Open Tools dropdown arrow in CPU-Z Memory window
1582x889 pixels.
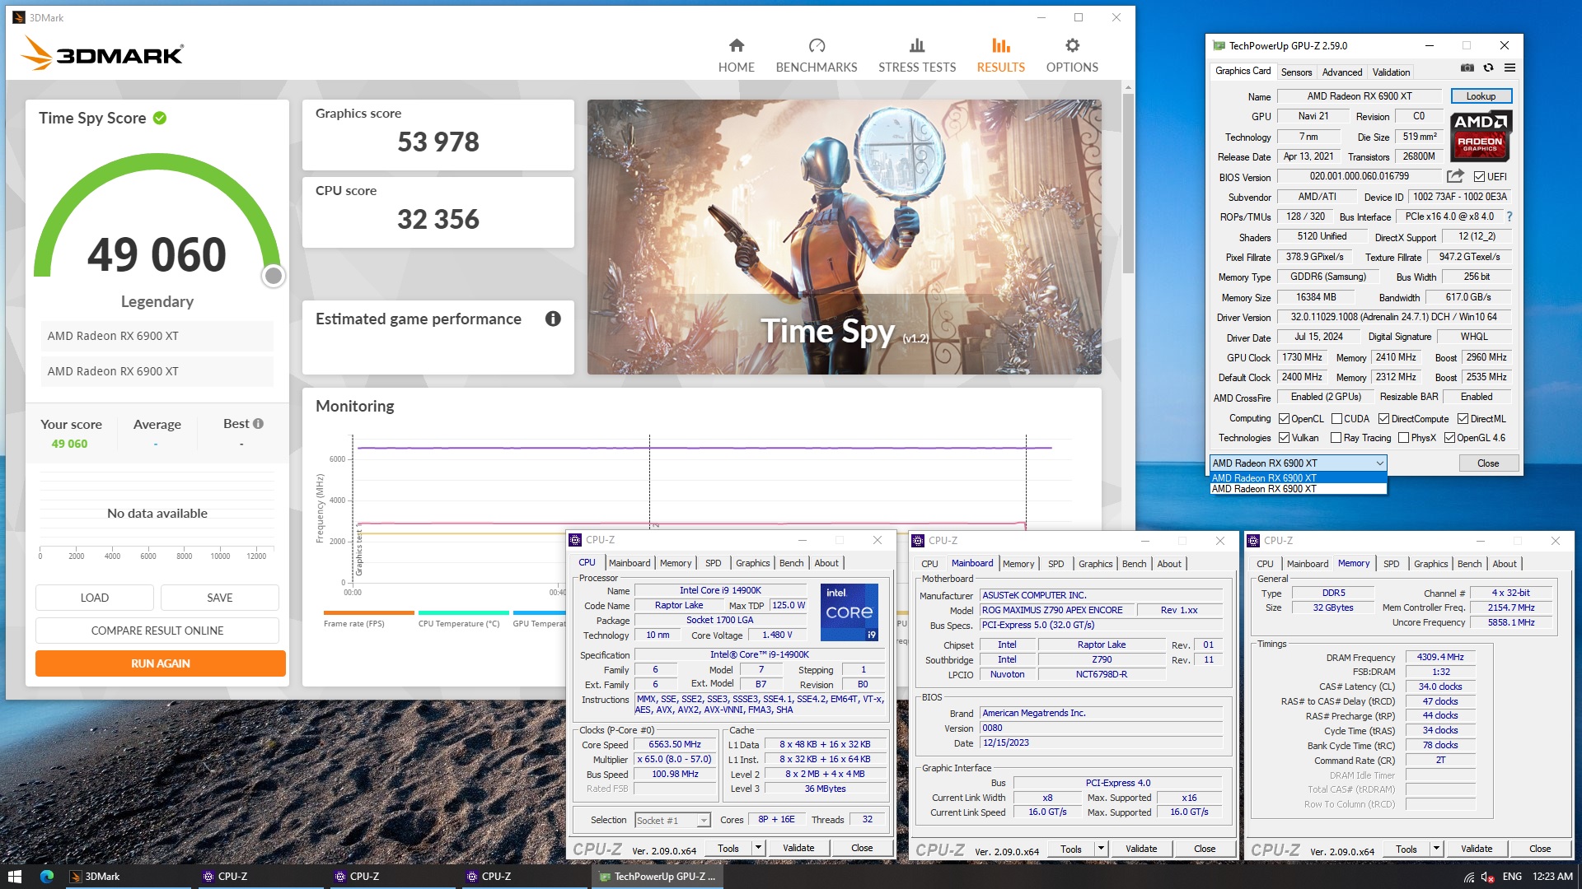click(x=1436, y=849)
